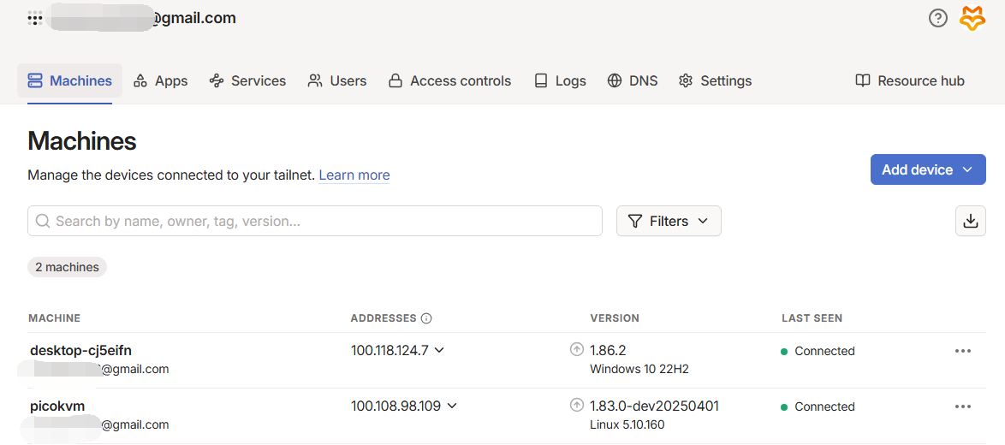Follow the Learn more link
Screen dimensions: 1005x445
pos(354,175)
